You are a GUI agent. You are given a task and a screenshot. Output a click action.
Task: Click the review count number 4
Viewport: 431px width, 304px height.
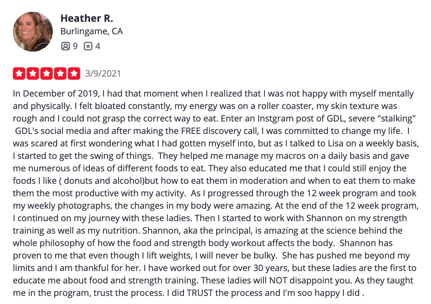[x=98, y=46]
